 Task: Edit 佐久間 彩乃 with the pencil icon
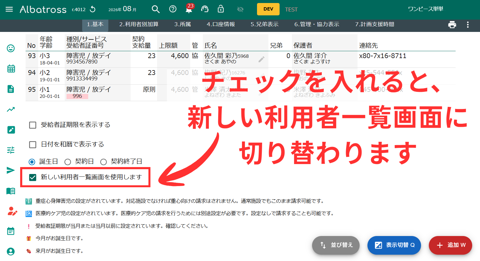coord(262,59)
